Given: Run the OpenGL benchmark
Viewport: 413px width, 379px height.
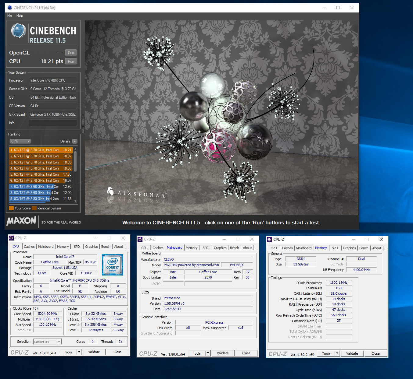Looking at the screenshot, I should click(x=71, y=53).
